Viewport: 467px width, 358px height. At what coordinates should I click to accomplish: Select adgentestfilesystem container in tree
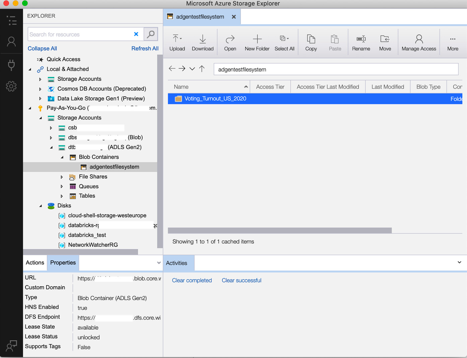point(114,167)
